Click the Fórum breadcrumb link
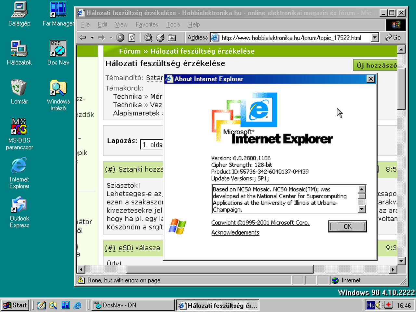The width and height of the screenshot is (416, 312). [130, 51]
